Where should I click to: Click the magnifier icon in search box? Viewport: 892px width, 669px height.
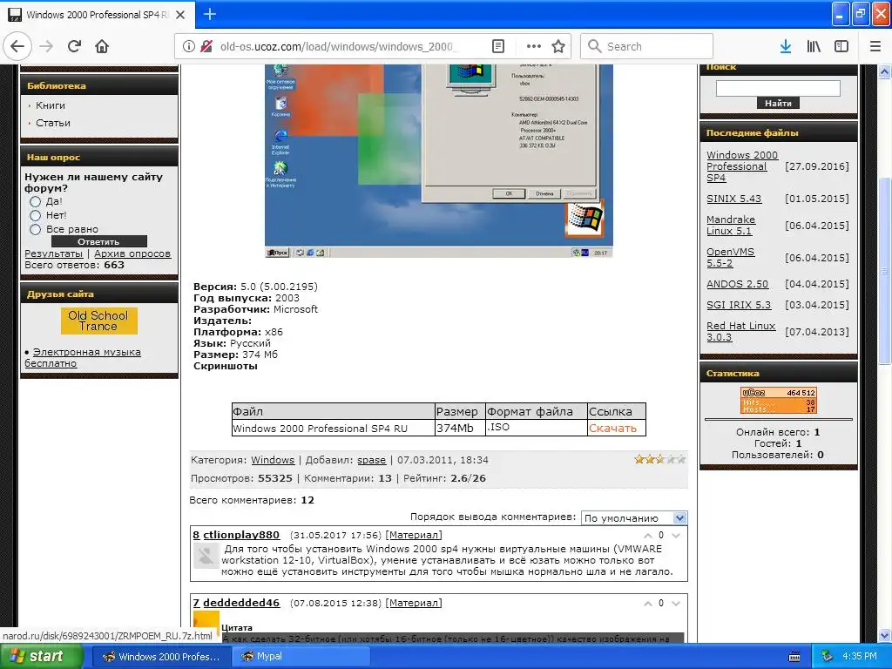point(594,46)
